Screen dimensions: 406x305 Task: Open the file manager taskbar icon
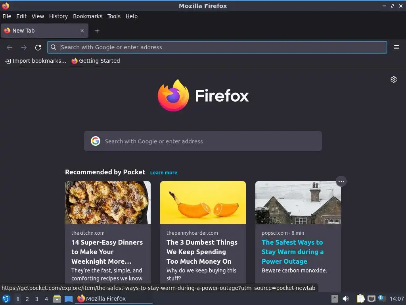pos(57,299)
